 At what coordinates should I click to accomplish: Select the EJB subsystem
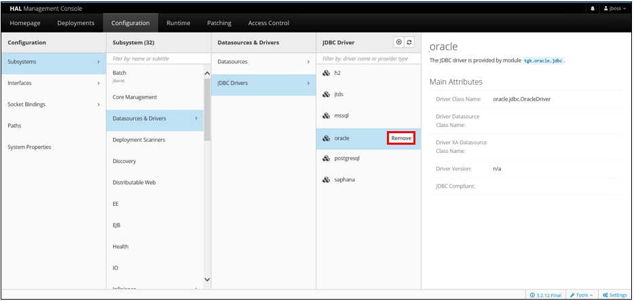click(155, 226)
